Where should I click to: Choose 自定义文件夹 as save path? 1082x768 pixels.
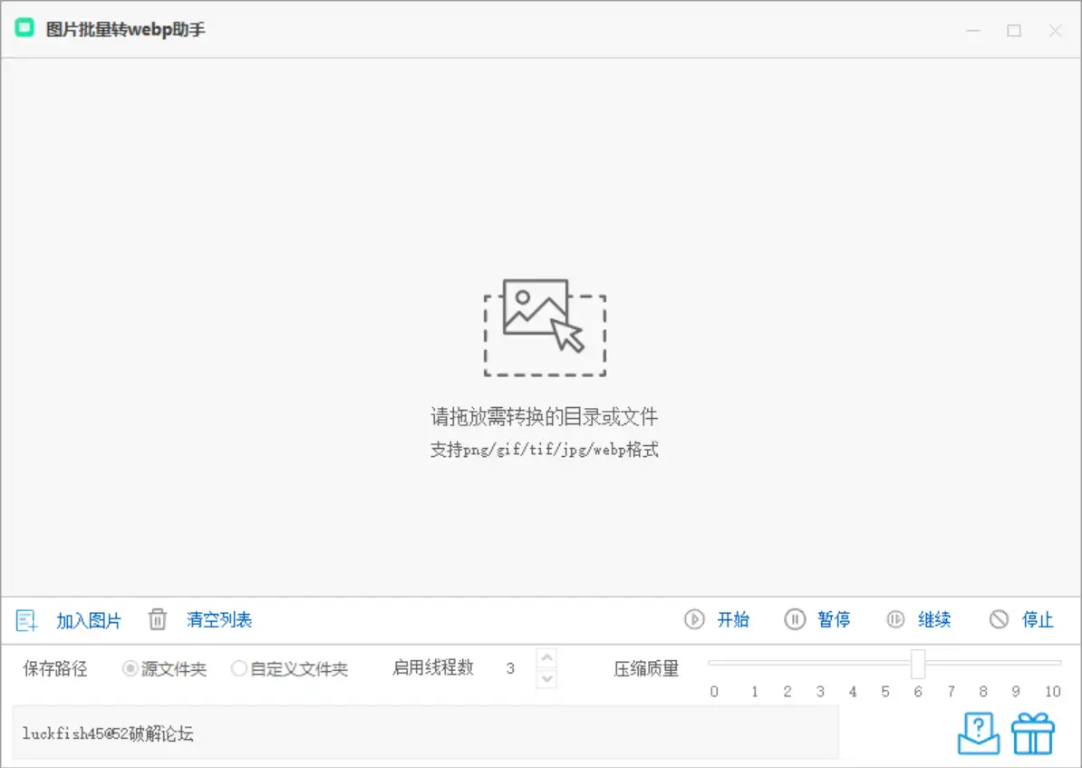239,669
